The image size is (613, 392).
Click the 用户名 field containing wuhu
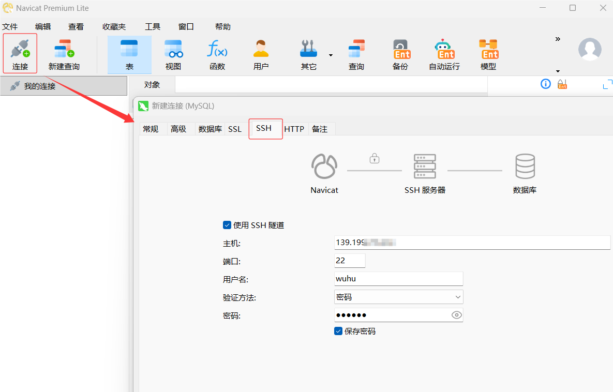pyautogui.click(x=399, y=279)
